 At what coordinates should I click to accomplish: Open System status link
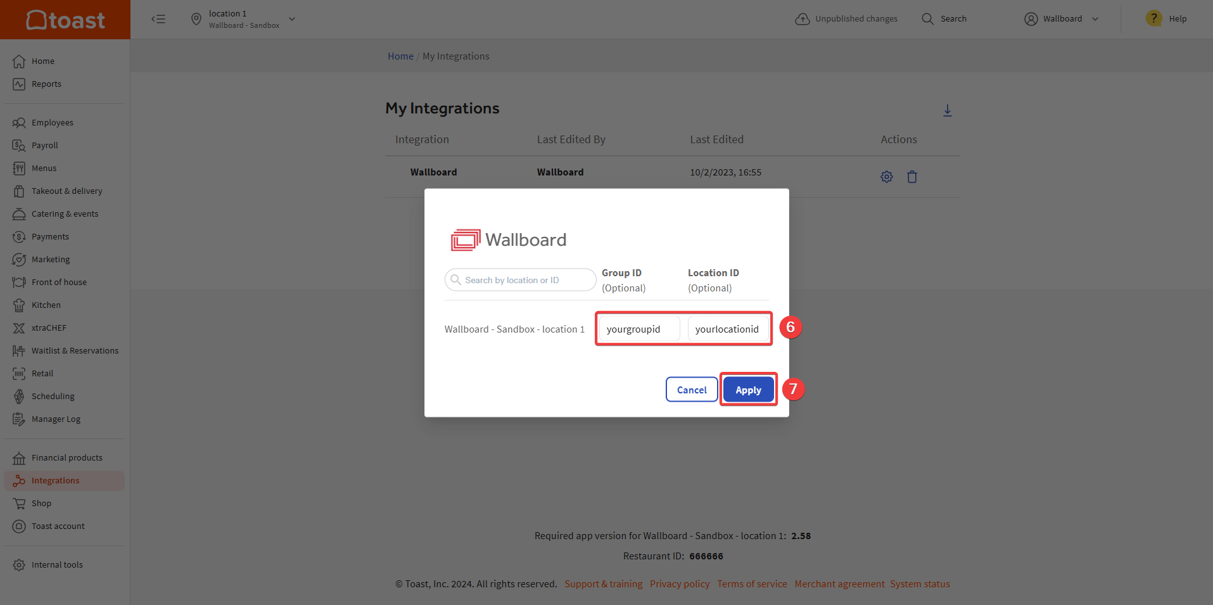point(920,584)
